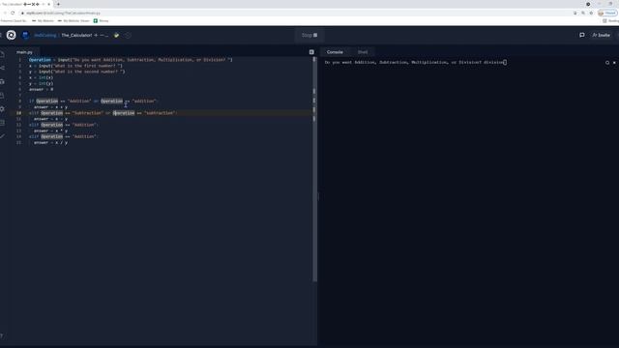The height and width of the screenshot is (348, 619).
Task: Click the console search magnifier icon
Action: 607,63
